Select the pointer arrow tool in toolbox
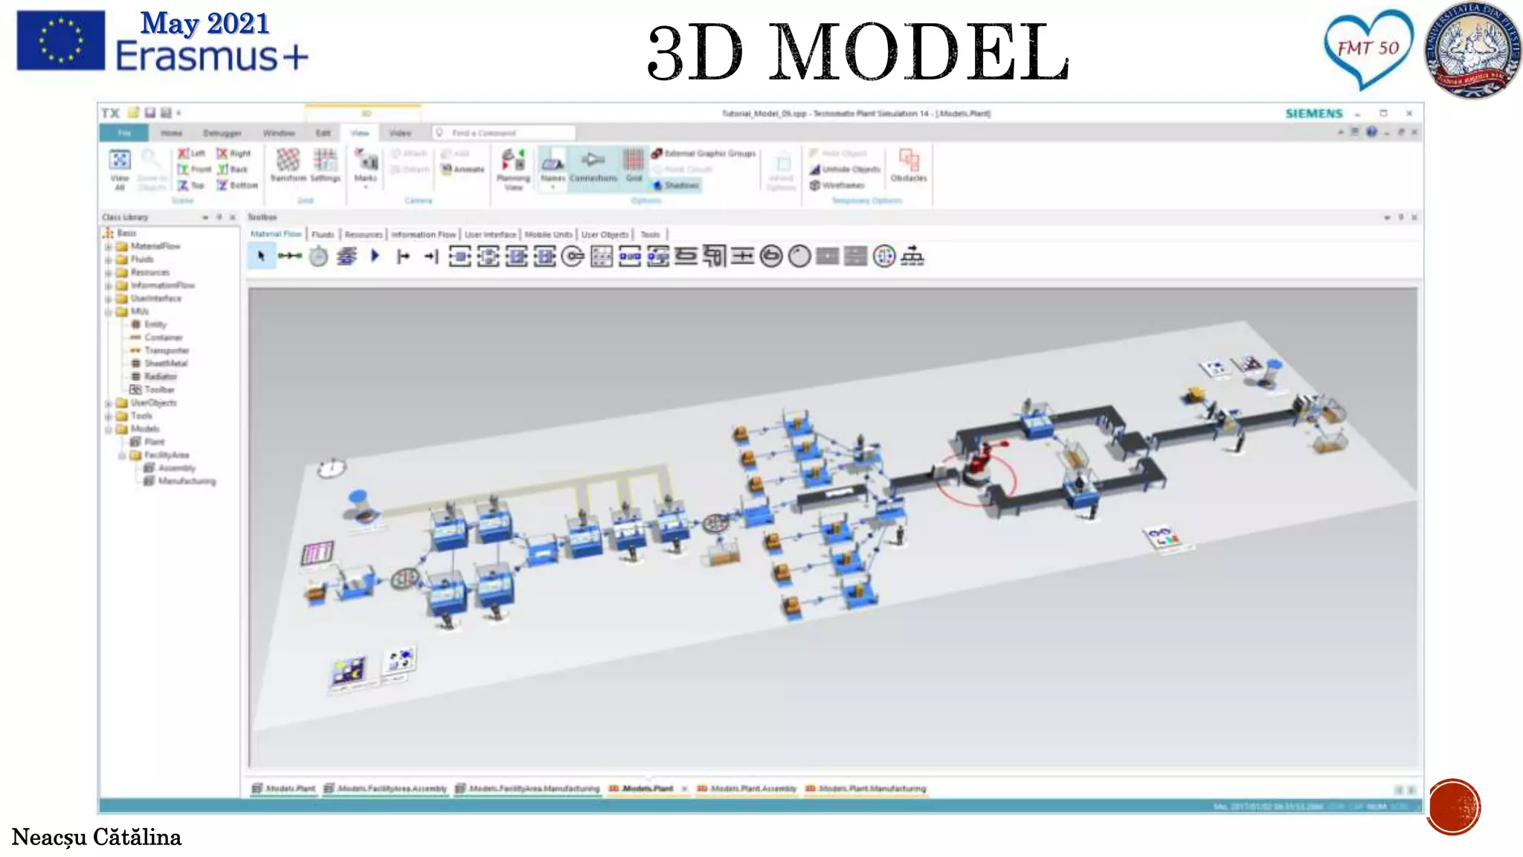This screenshot has height=857, width=1523. (261, 257)
